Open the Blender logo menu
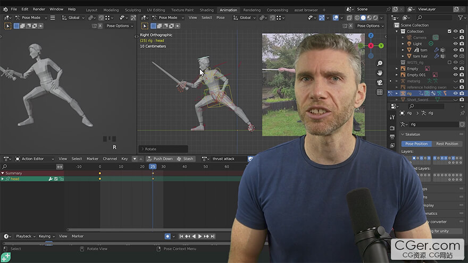Viewport: 468px width, 263px height. point(5,9)
